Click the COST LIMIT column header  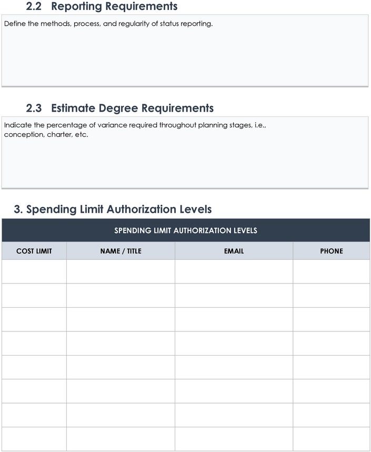(34, 251)
